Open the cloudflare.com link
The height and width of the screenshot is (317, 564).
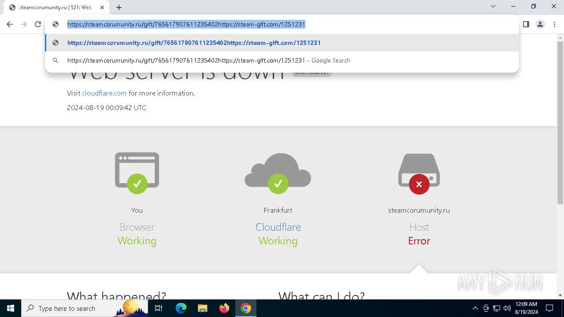pyautogui.click(x=104, y=93)
